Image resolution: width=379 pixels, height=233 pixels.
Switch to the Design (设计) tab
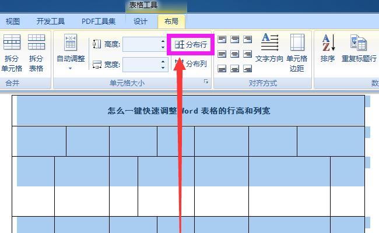pyautogui.click(x=141, y=21)
